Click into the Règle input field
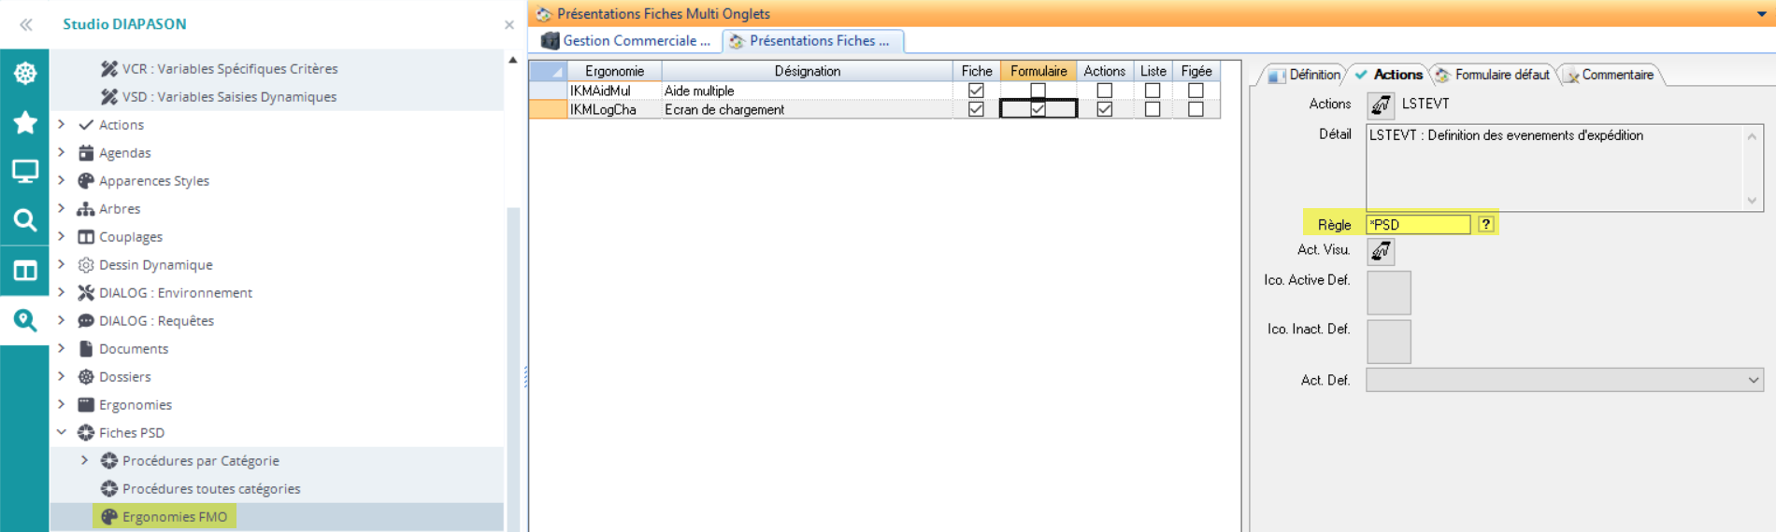 [1417, 224]
